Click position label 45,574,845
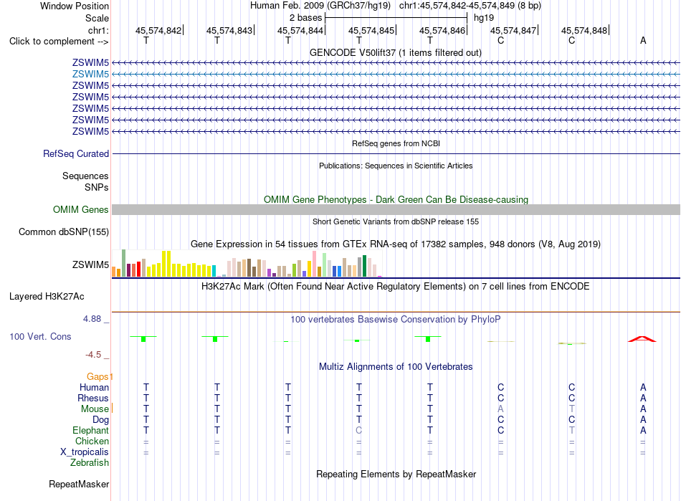681x501 pixels. (371, 30)
